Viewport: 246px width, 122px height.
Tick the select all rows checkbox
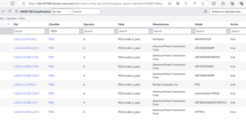point(3,24)
